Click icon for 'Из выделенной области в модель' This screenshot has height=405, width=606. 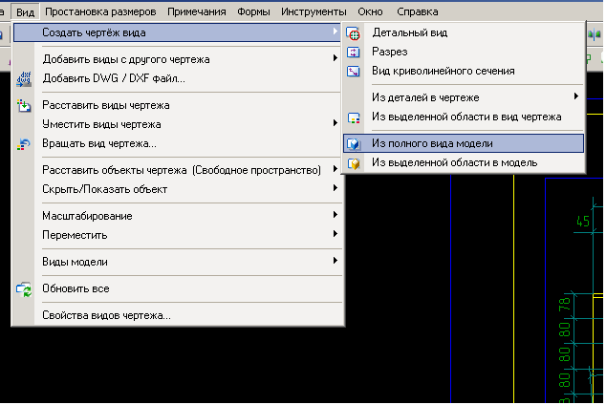click(x=354, y=163)
